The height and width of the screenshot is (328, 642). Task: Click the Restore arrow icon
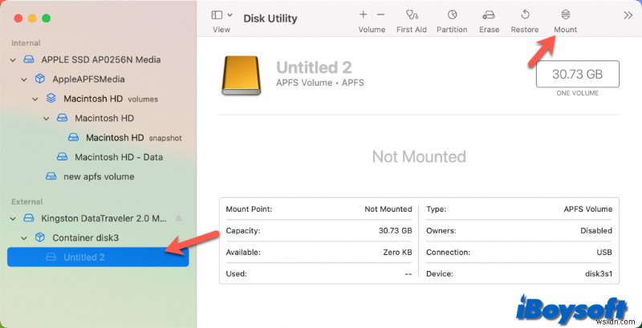click(525, 14)
